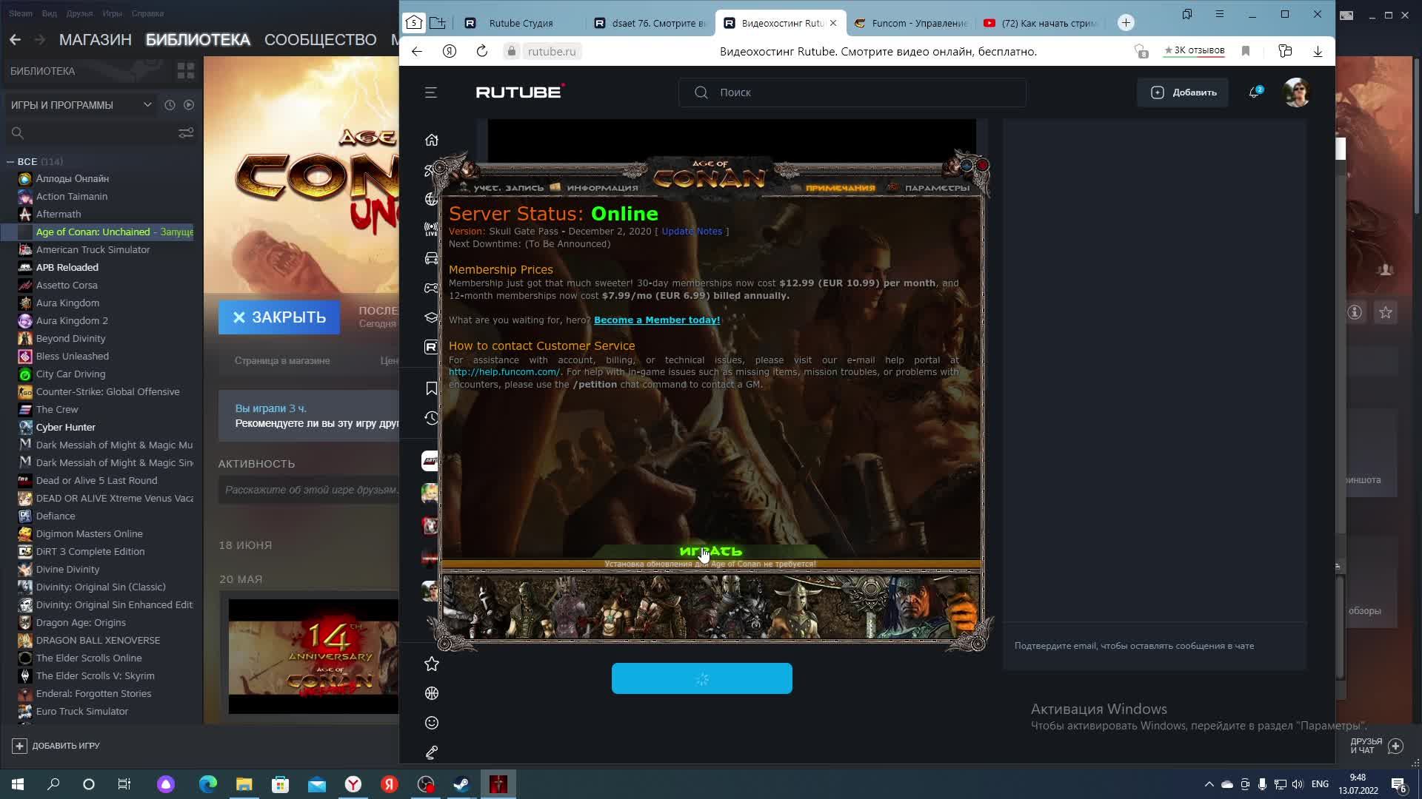The width and height of the screenshot is (1422, 799).
Task: Follow the 'Become a Member today!' link
Action: (x=656, y=320)
